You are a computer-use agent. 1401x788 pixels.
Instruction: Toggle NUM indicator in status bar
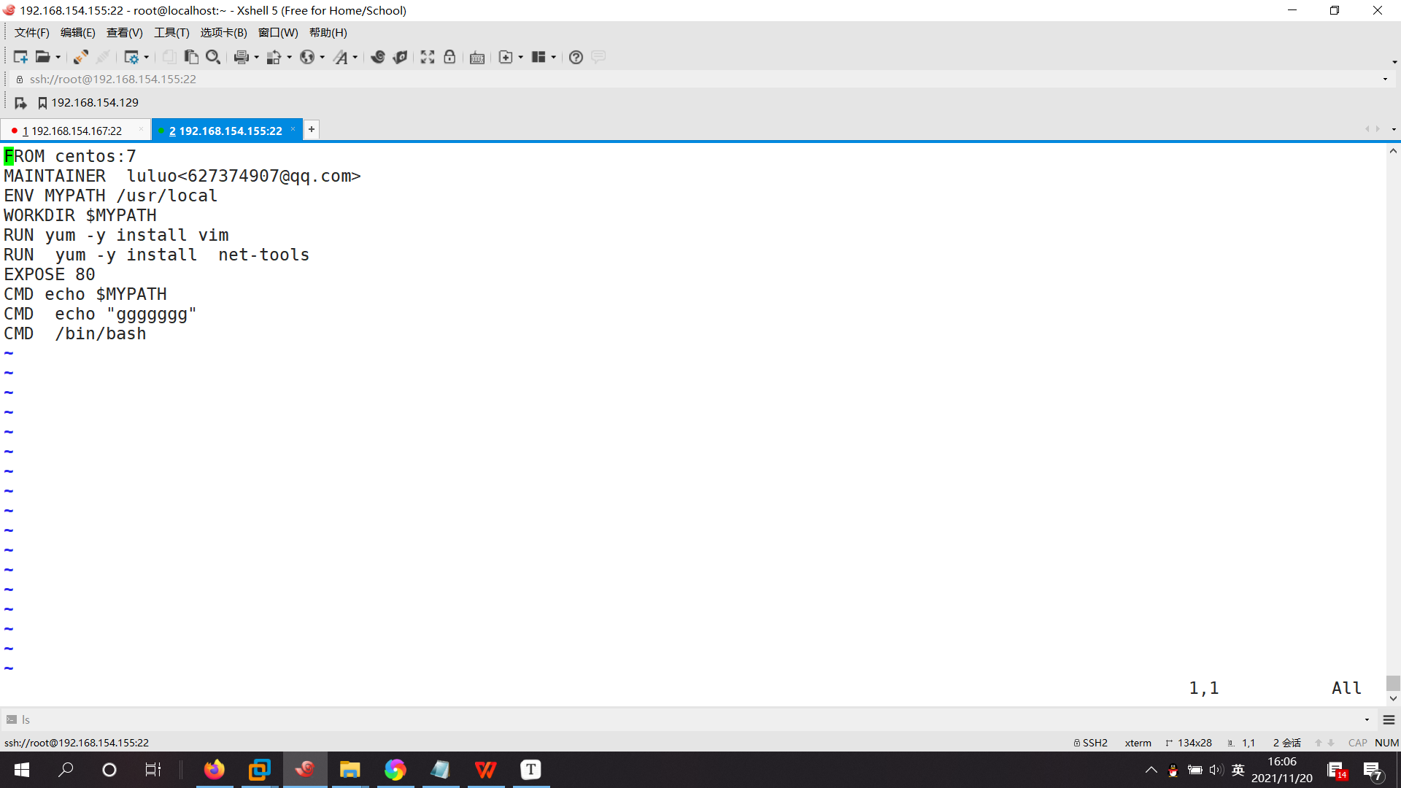tap(1386, 743)
